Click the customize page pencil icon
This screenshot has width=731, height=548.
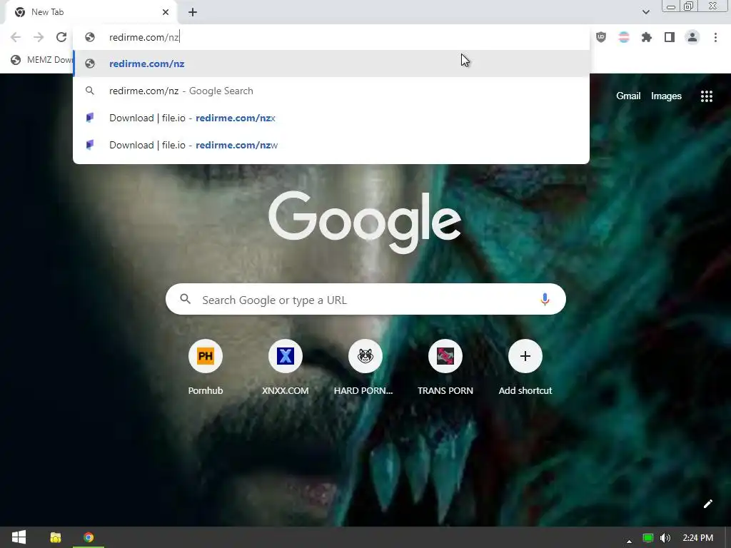pyautogui.click(x=707, y=504)
